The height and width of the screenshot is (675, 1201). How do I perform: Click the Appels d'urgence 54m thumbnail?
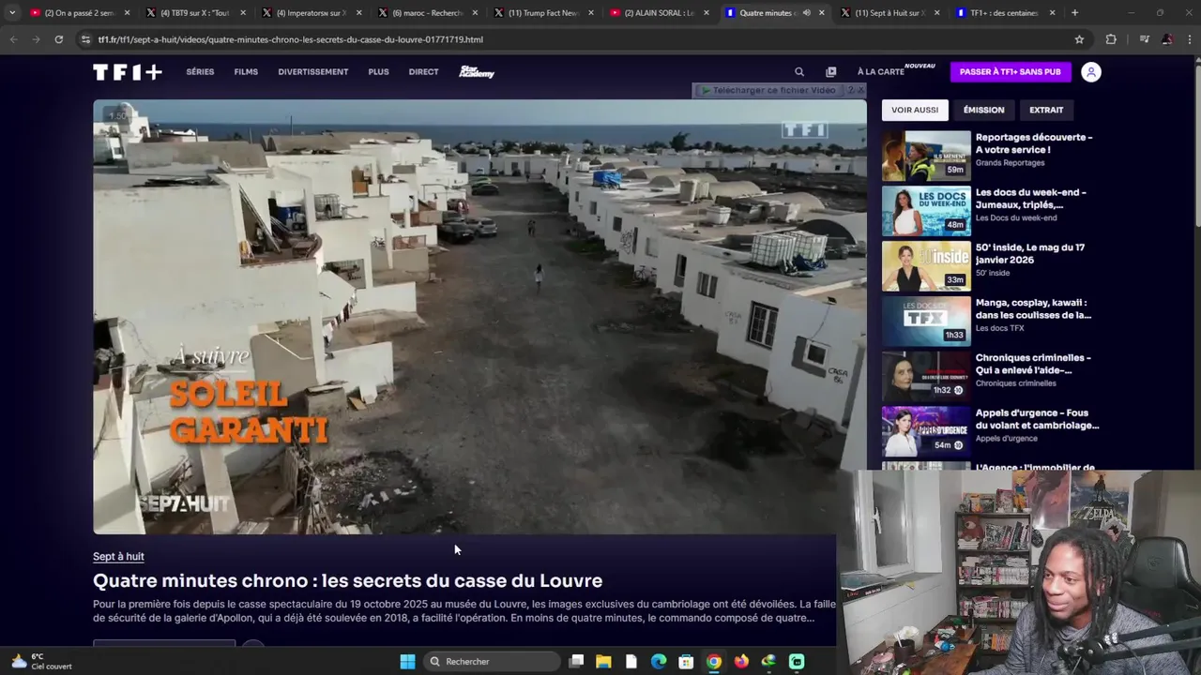click(926, 431)
